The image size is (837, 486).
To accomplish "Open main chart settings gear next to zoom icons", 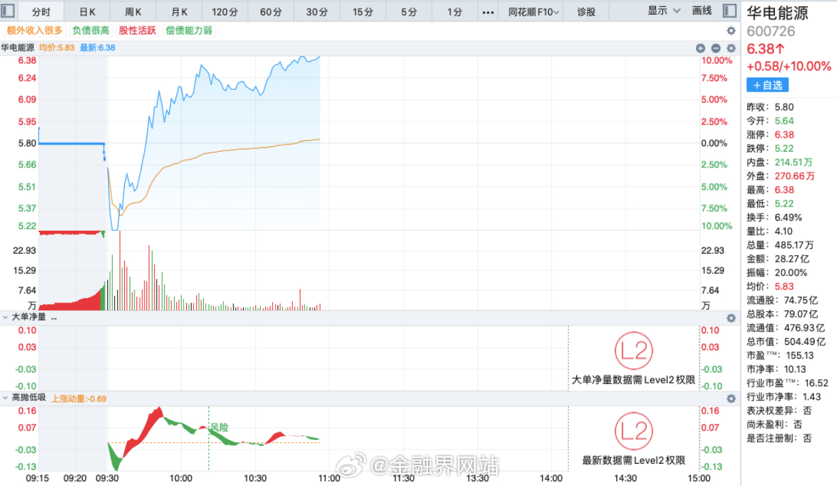I will point(731,48).
